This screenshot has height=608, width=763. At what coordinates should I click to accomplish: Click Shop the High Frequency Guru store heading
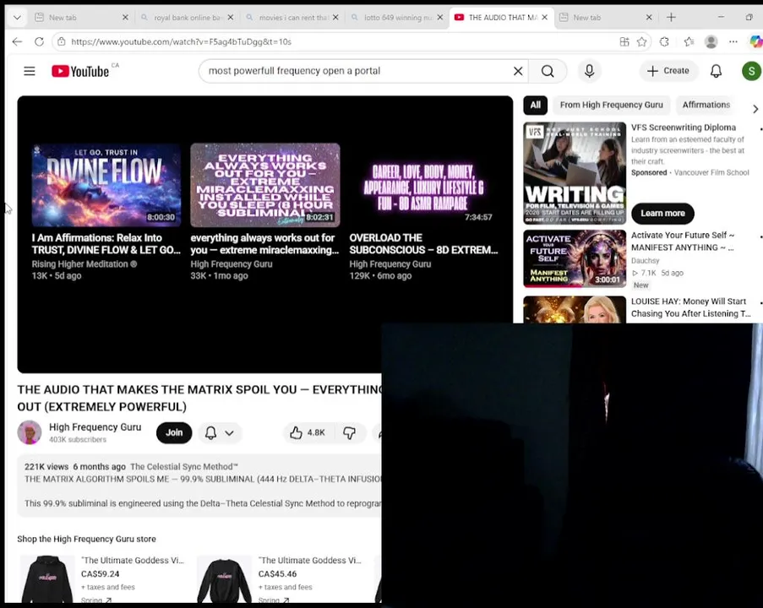pyautogui.click(x=87, y=539)
